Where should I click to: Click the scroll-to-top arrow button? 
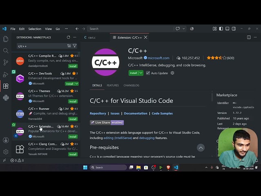[201, 148]
